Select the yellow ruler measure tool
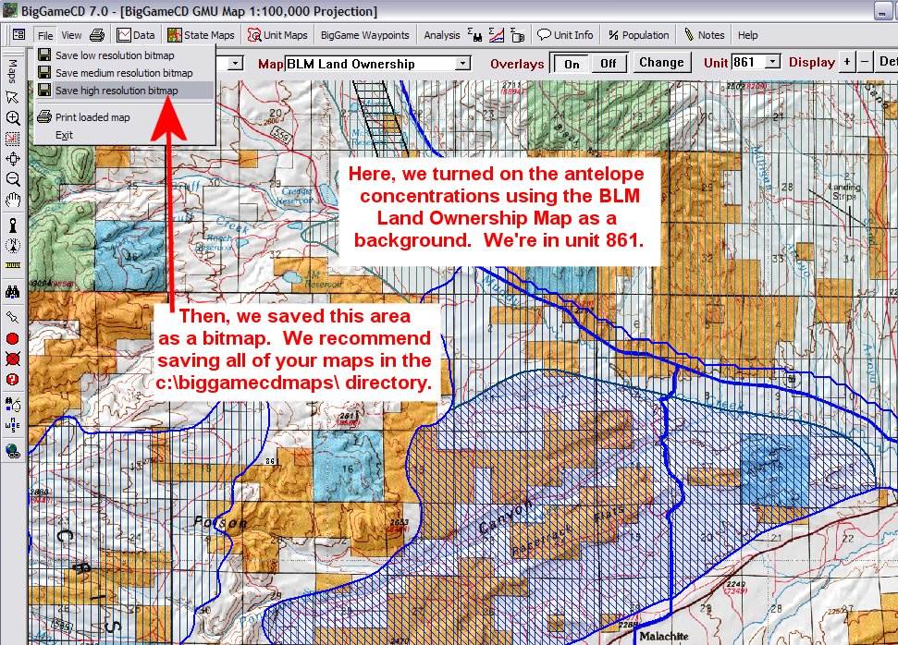This screenshot has width=898, height=645. tap(13, 265)
